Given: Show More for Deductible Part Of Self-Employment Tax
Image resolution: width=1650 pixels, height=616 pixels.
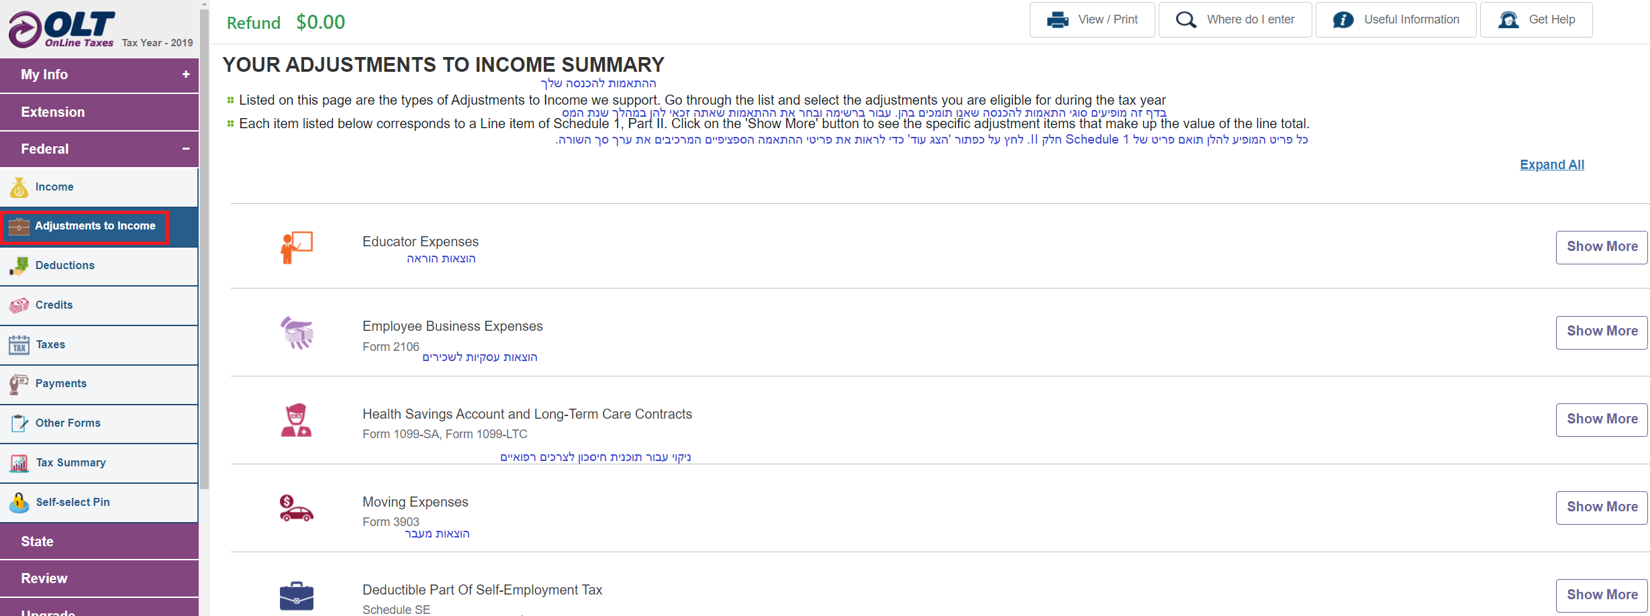Looking at the screenshot, I should click(x=1602, y=595).
